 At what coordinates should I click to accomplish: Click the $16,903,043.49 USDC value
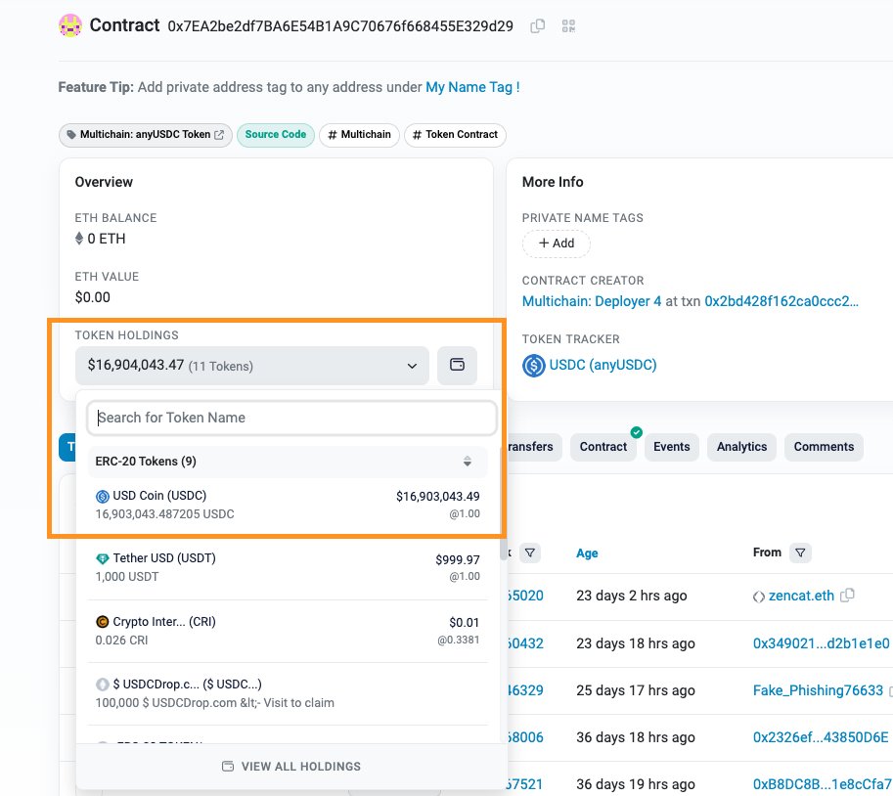point(438,497)
